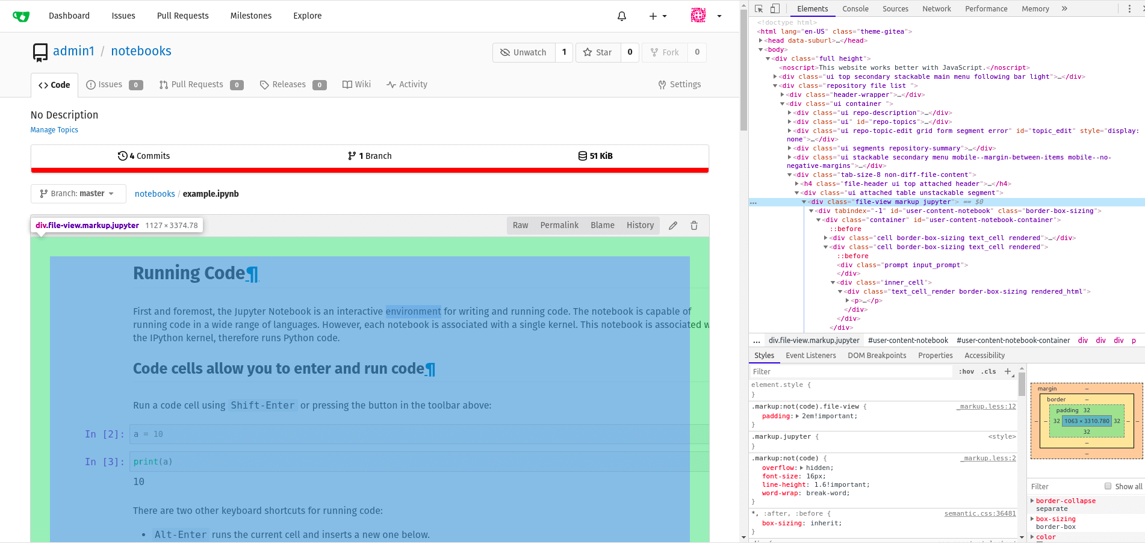Delete the file with the trash icon
1145x544 pixels.
point(694,226)
